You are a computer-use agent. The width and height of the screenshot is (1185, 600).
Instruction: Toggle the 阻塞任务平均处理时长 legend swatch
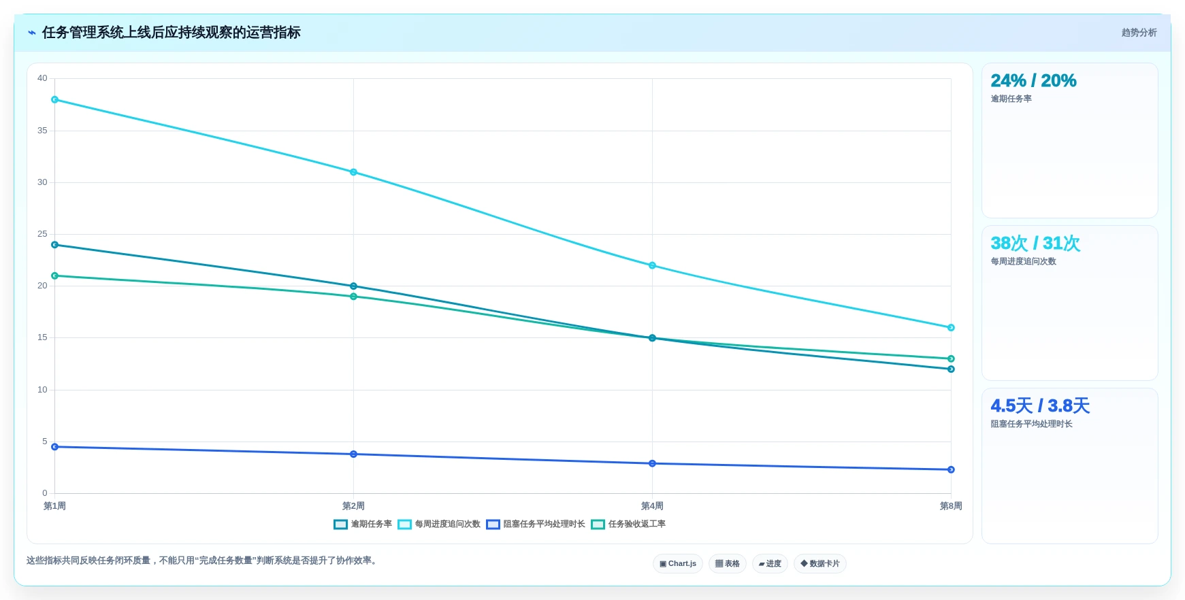point(493,524)
